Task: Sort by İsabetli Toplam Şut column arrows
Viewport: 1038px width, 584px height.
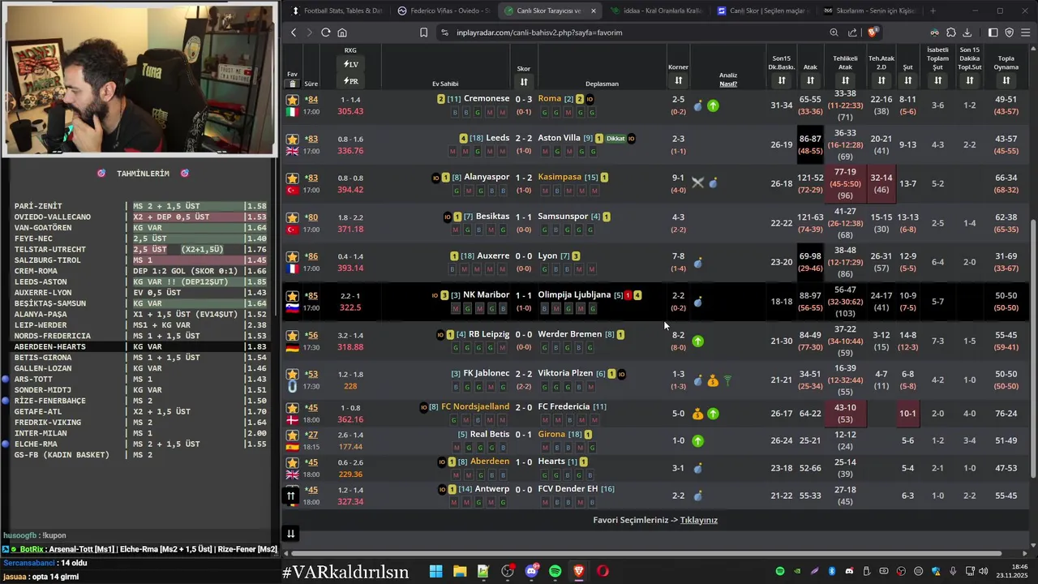Action: [937, 80]
